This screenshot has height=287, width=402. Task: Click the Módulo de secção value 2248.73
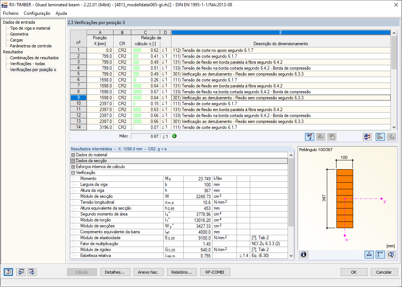(198, 196)
